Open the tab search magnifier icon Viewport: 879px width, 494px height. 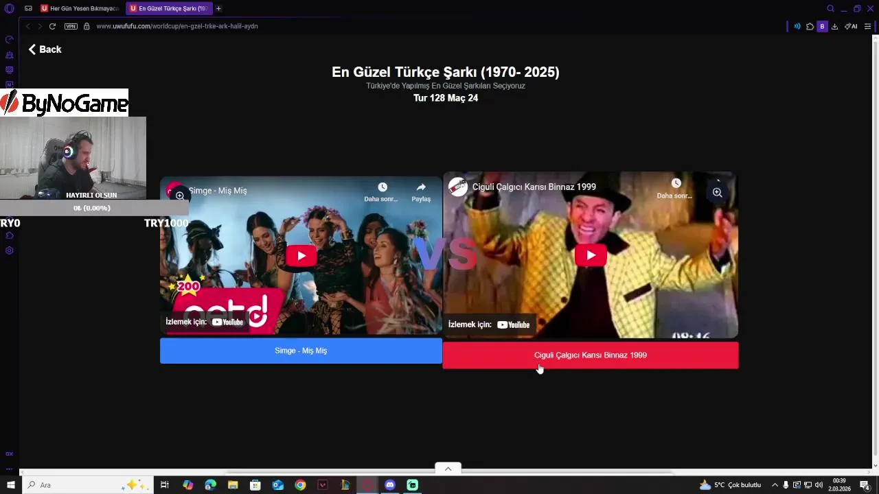click(830, 8)
